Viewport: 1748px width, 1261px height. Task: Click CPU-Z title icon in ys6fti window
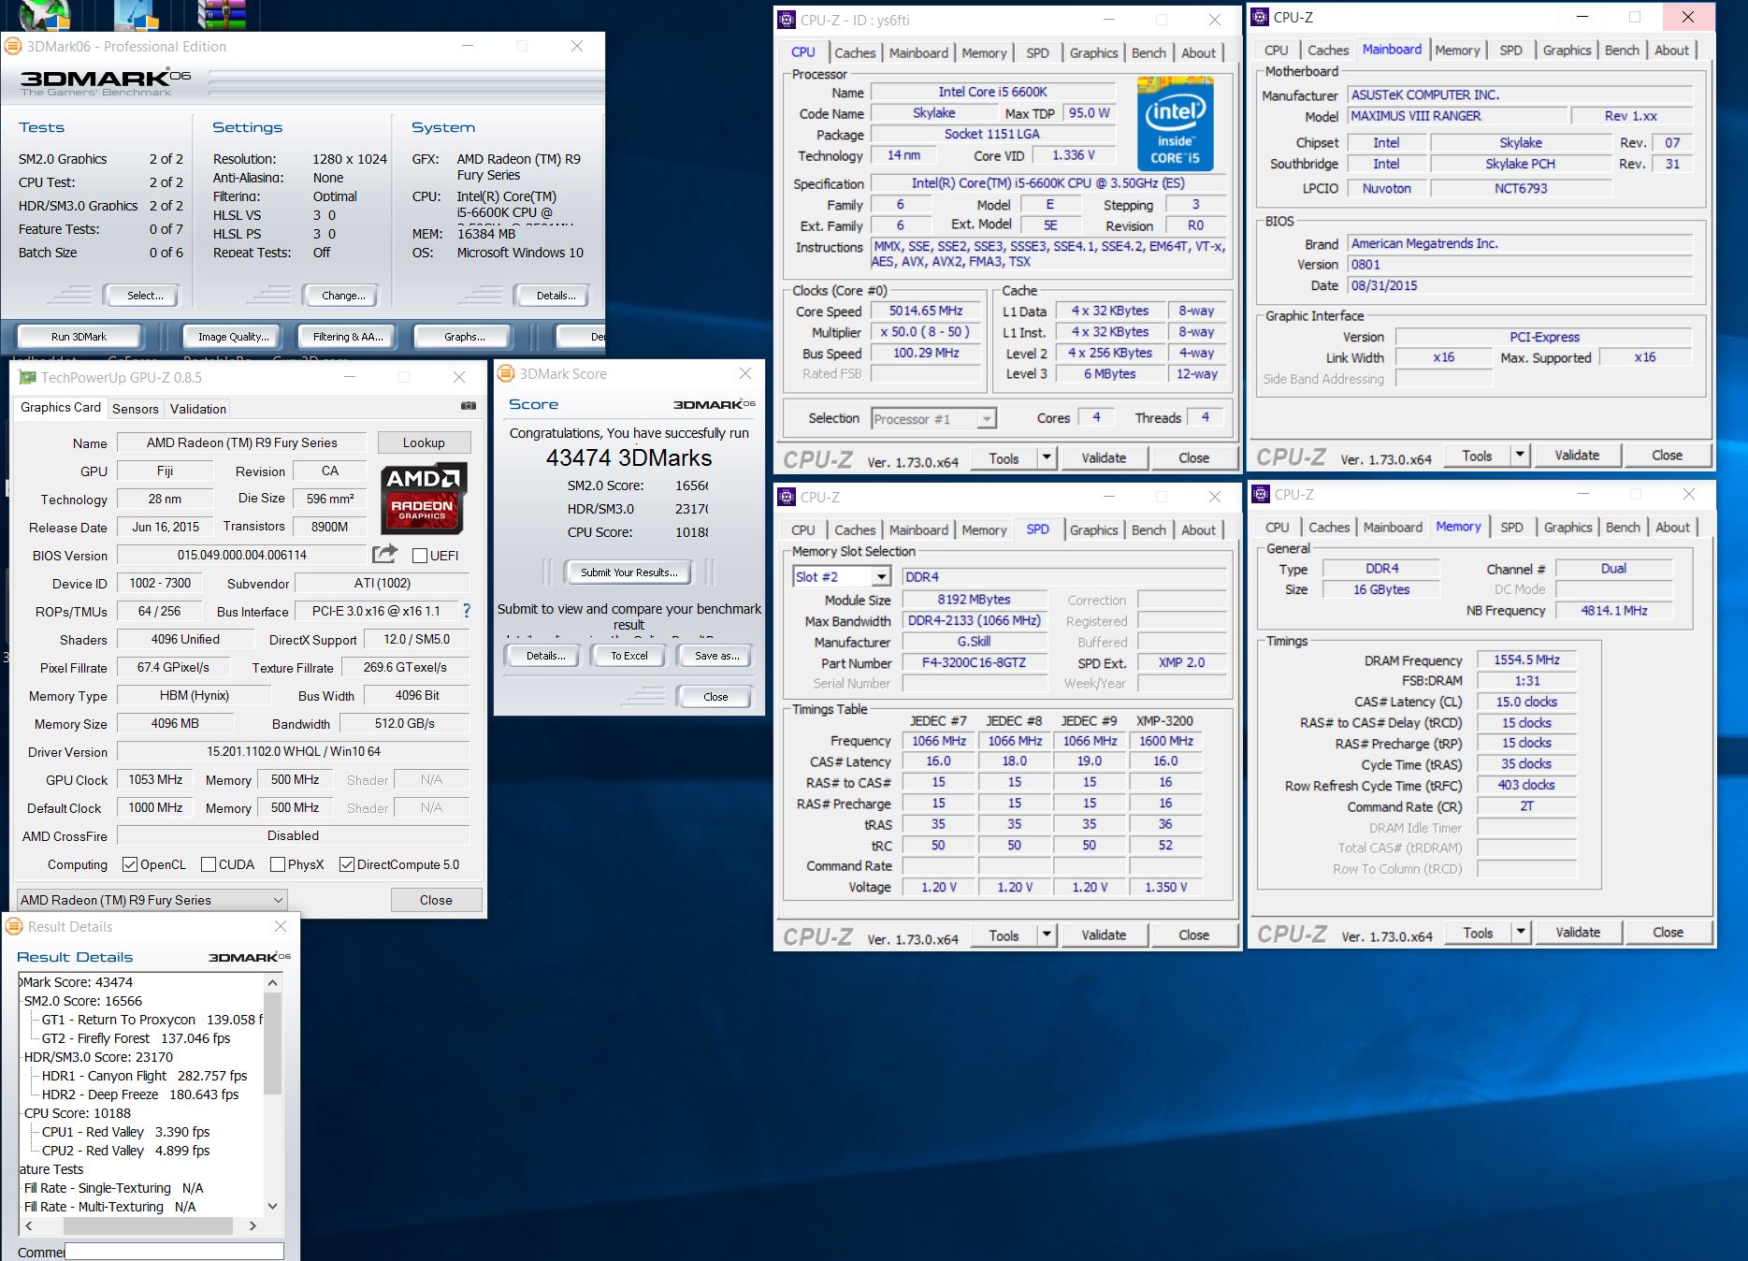(x=787, y=20)
